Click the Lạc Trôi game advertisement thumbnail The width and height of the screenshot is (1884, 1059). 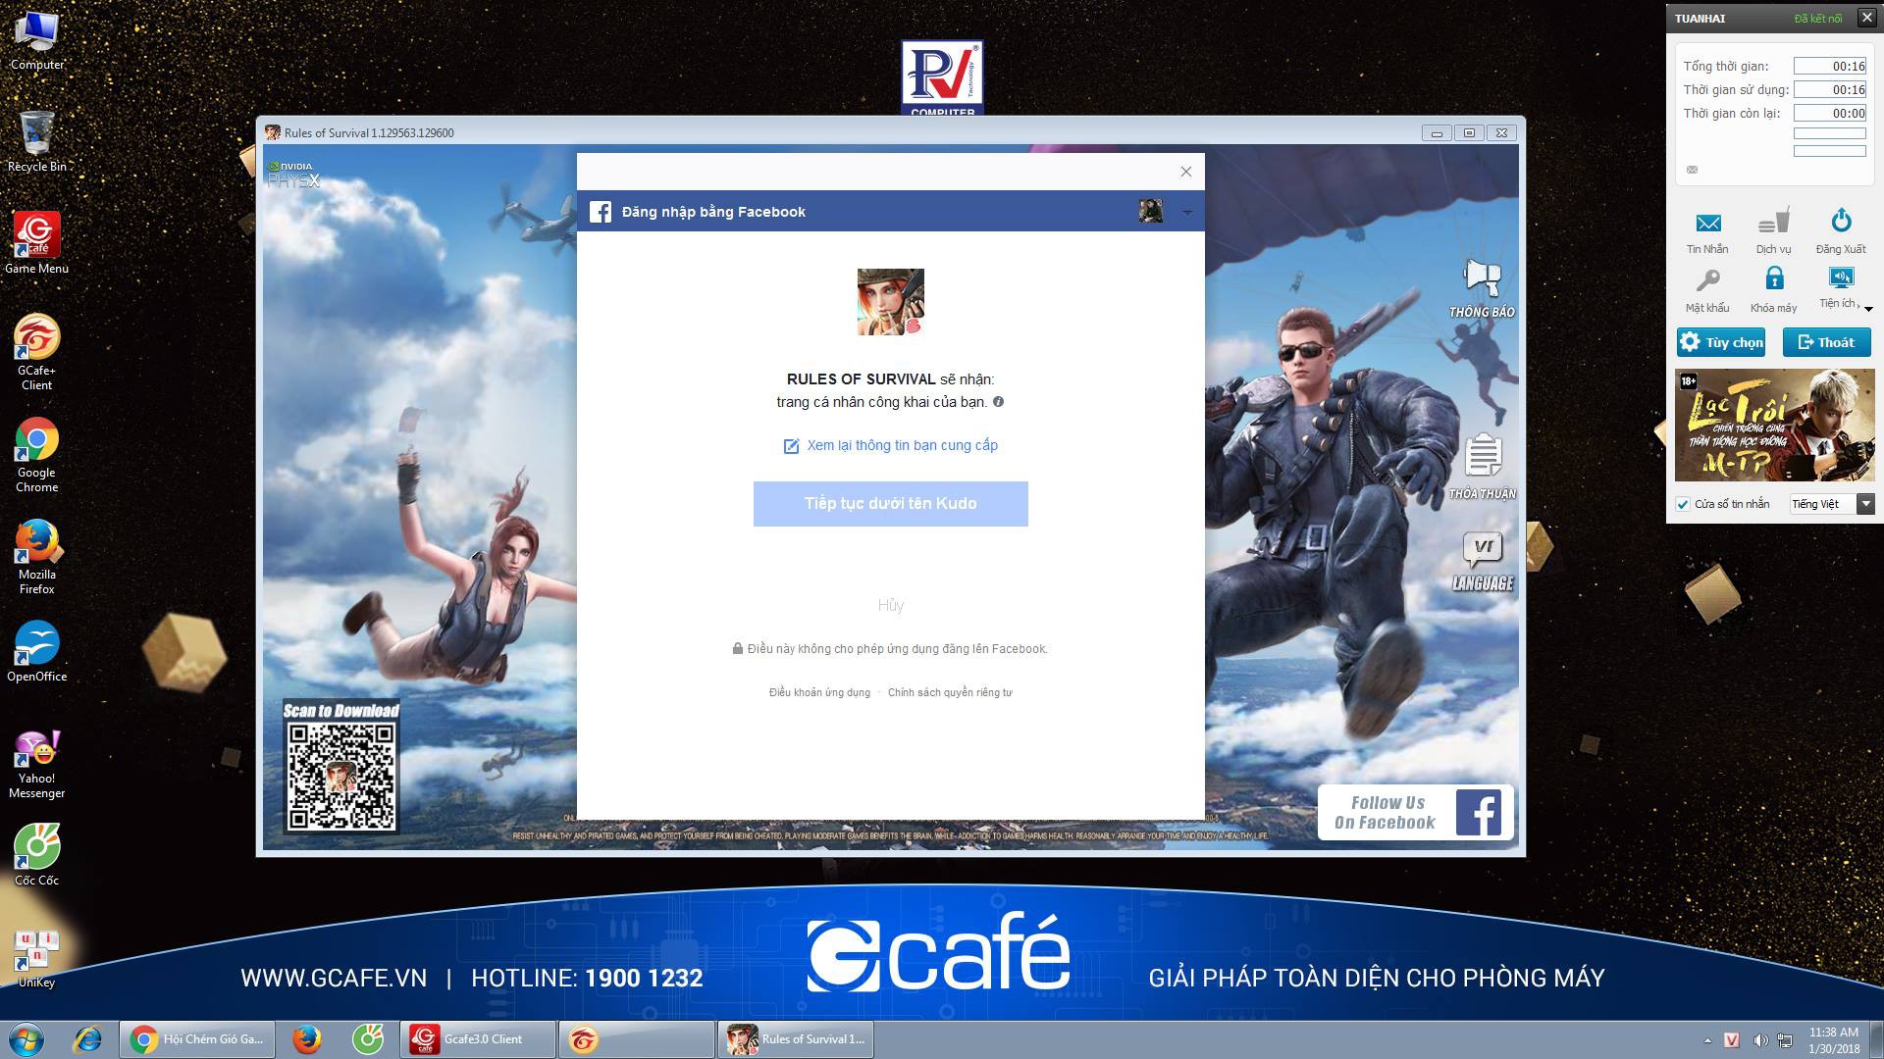pyautogui.click(x=1774, y=425)
